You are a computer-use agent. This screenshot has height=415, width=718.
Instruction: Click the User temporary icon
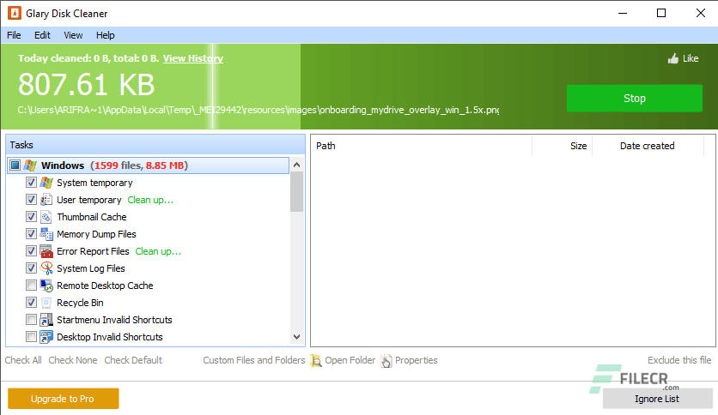click(46, 200)
